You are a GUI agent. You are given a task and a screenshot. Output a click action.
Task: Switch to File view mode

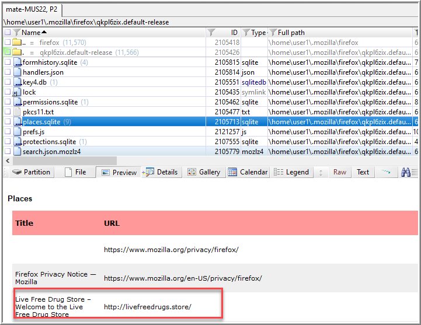pyautogui.click(x=75, y=172)
